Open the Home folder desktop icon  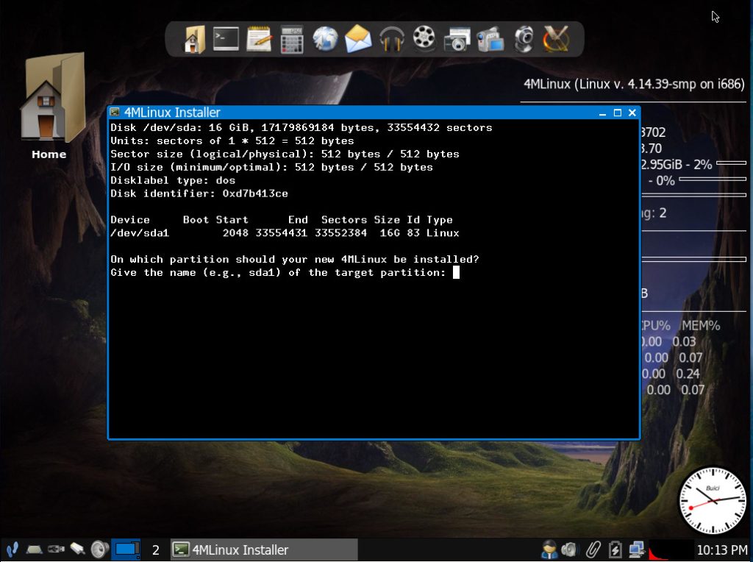point(49,107)
